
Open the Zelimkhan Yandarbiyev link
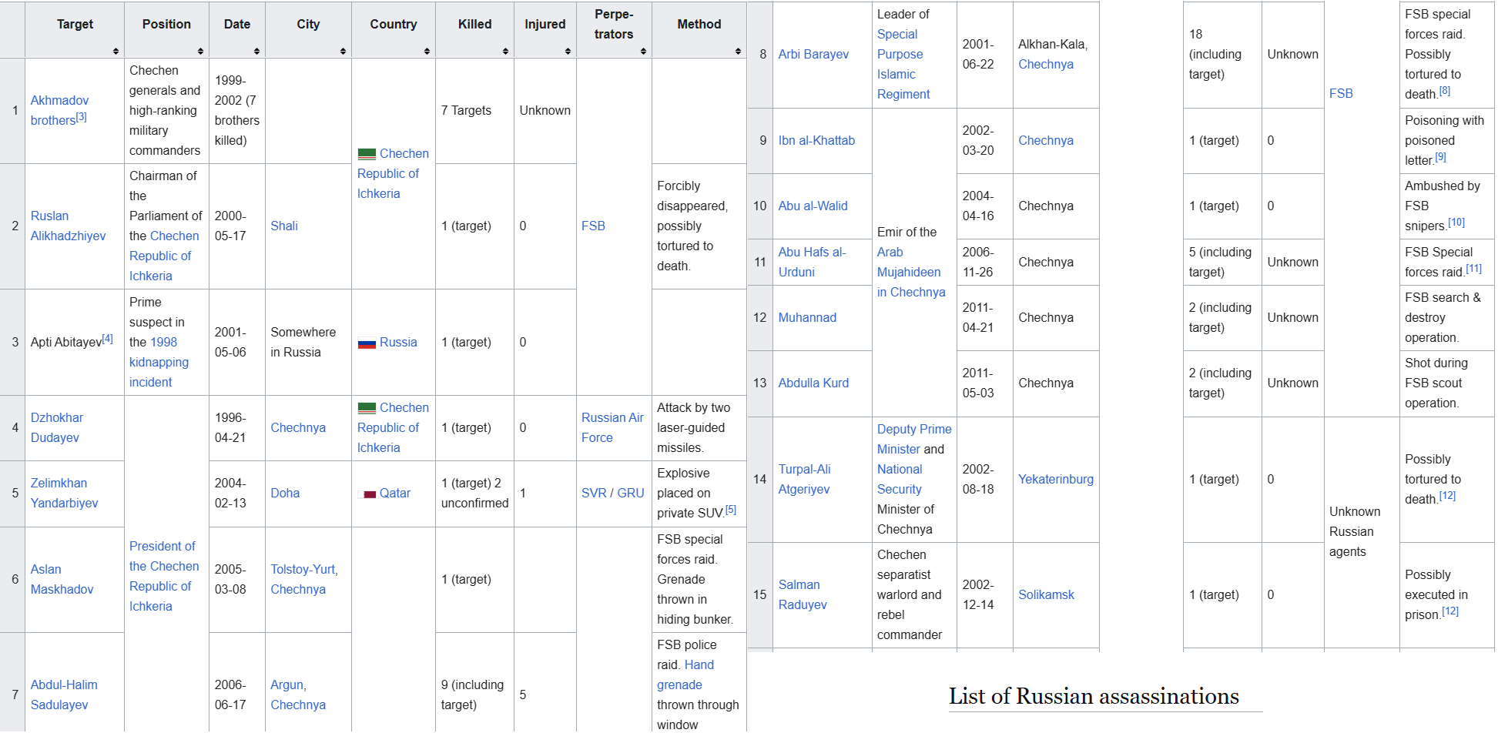coord(64,493)
